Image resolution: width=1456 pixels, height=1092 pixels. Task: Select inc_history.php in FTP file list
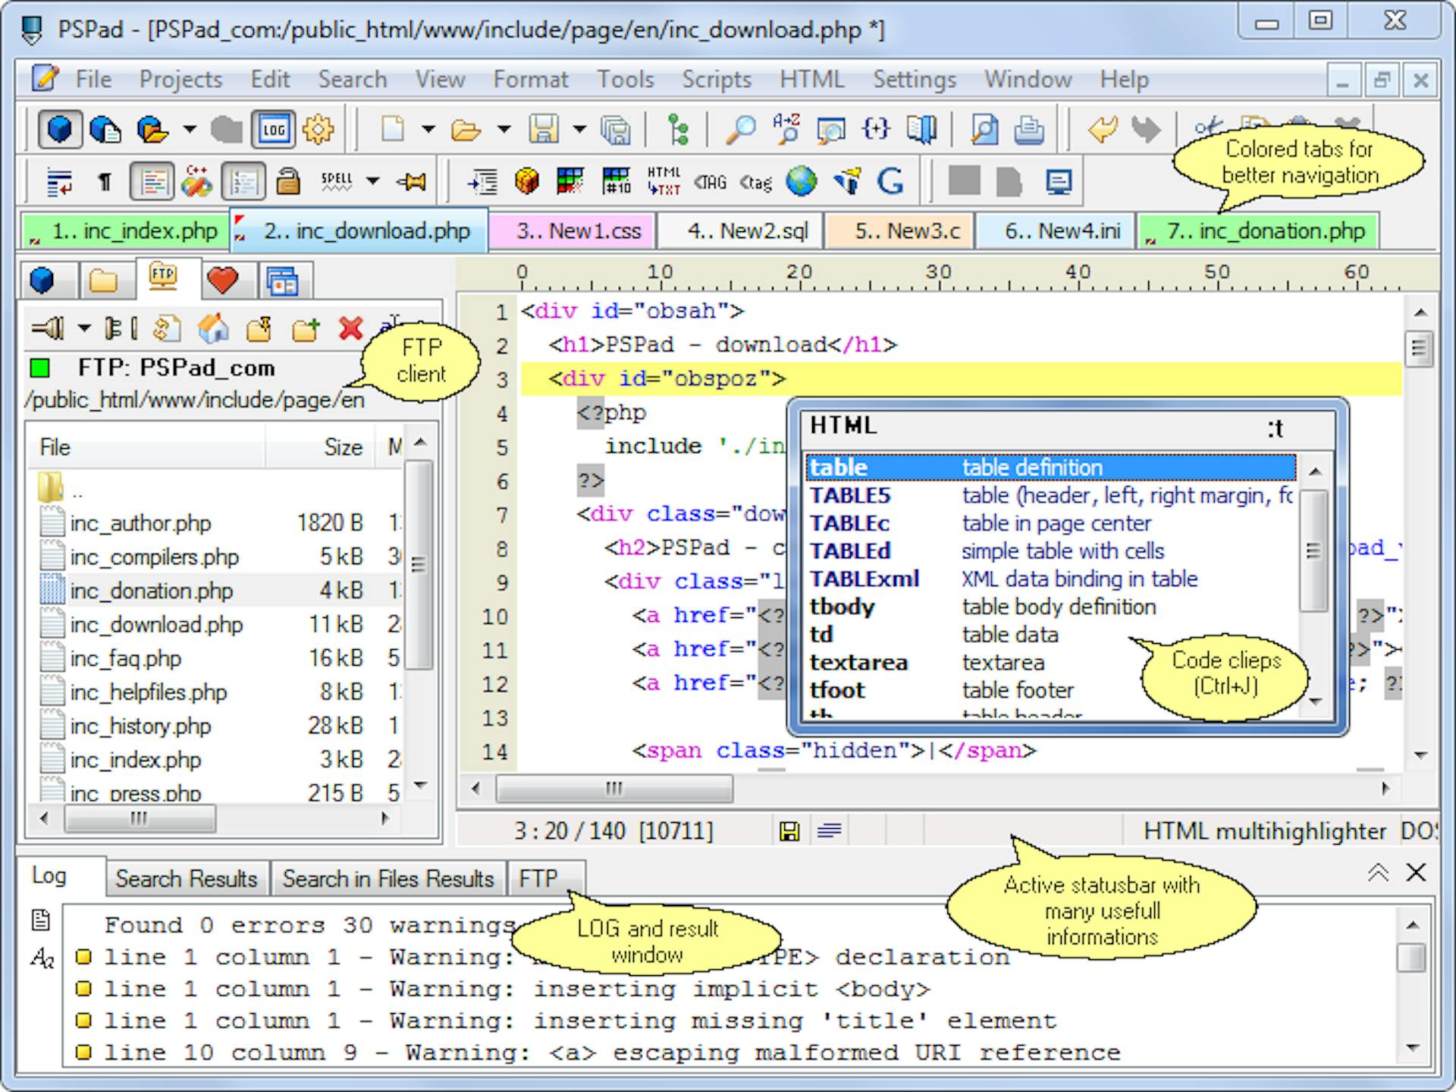tap(140, 726)
